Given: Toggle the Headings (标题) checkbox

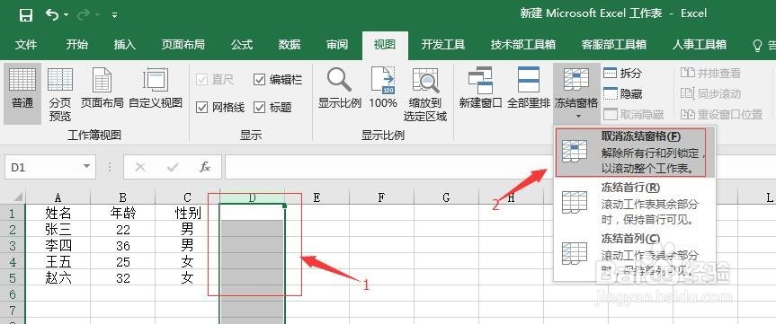Looking at the screenshot, I should pos(259,107).
